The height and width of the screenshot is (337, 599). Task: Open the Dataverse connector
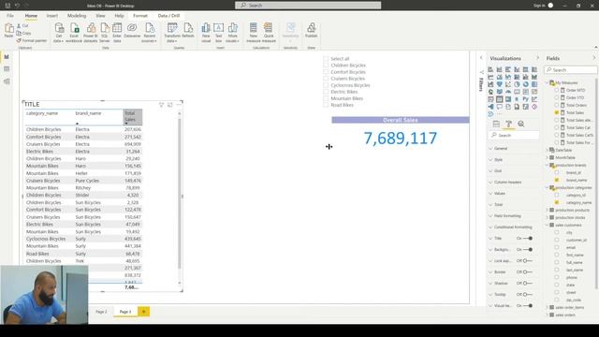click(x=132, y=30)
